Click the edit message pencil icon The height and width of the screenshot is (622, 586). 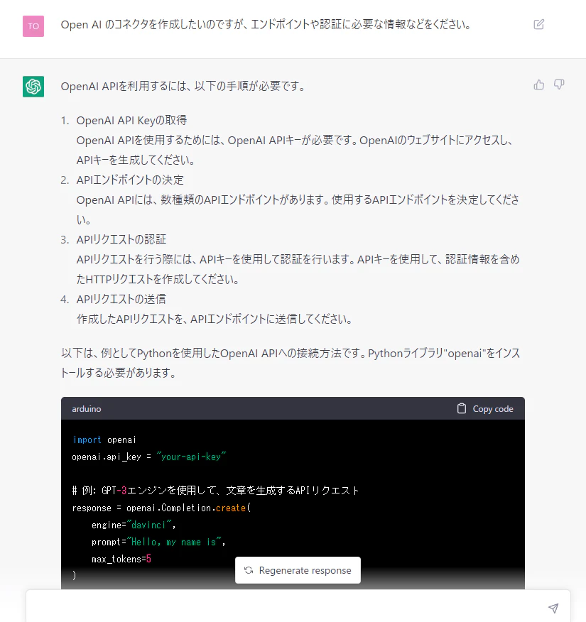[x=539, y=25]
